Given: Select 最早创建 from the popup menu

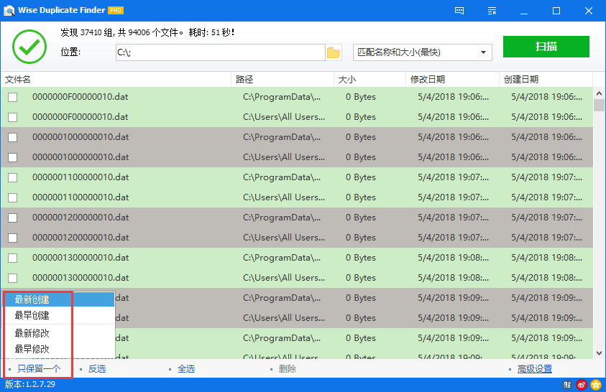Looking at the screenshot, I should tap(59, 315).
